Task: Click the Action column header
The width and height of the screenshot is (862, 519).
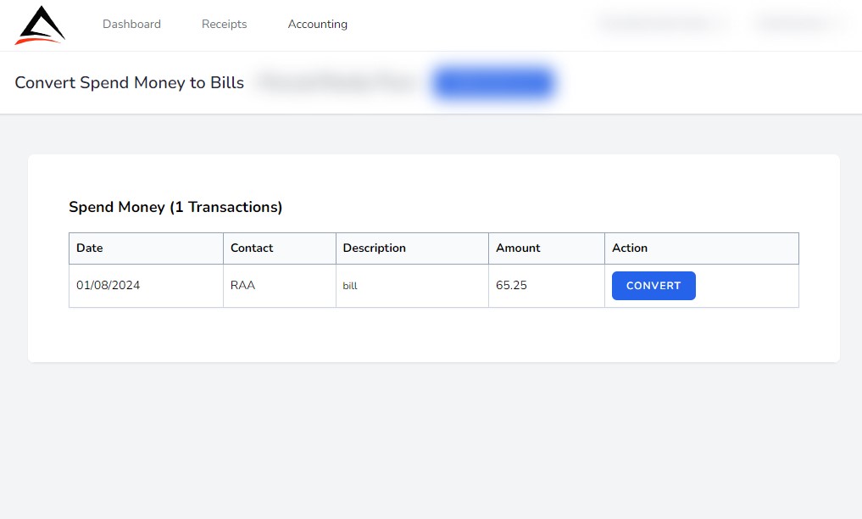Action: (630, 248)
